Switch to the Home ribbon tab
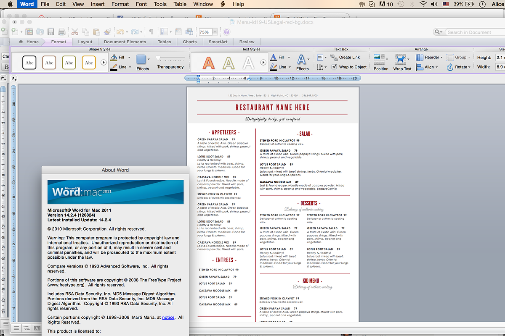The height and width of the screenshot is (336, 505). coord(29,42)
